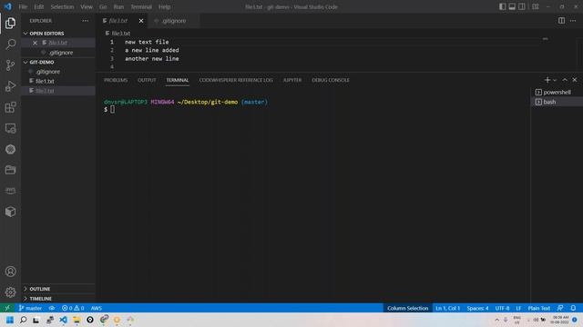The image size is (583, 327).
Task: Open the Help menu
Action: click(164, 6)
